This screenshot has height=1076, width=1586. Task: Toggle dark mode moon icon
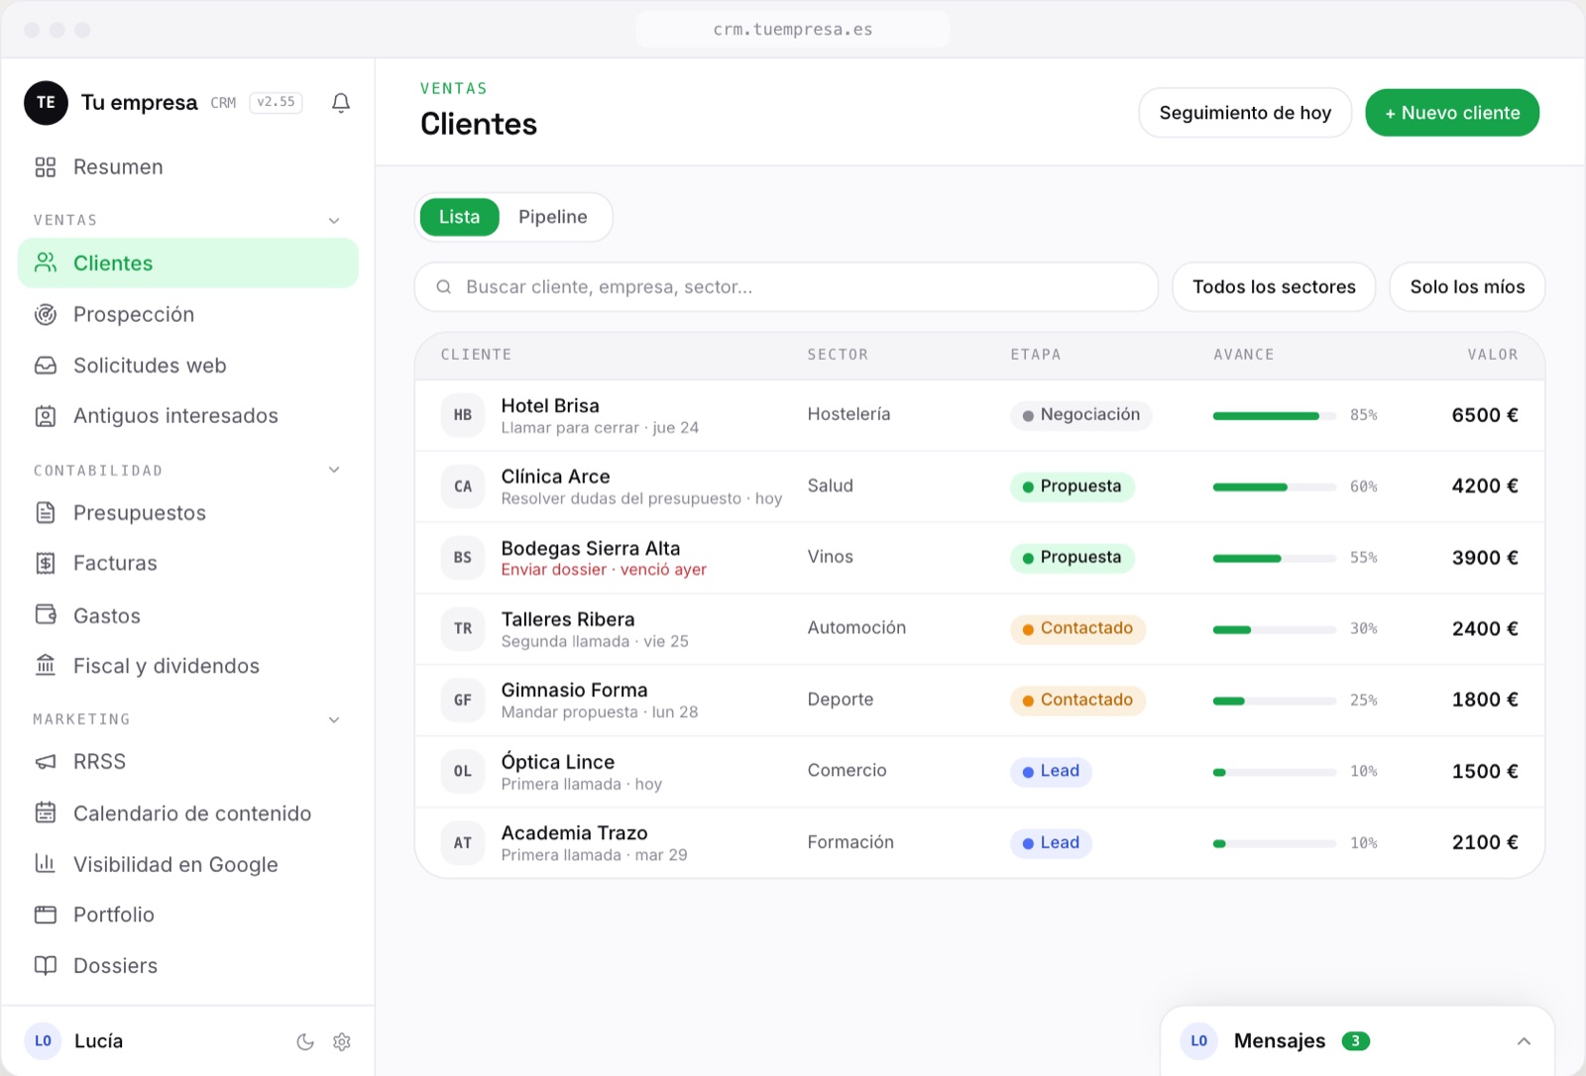point(305,1042)
